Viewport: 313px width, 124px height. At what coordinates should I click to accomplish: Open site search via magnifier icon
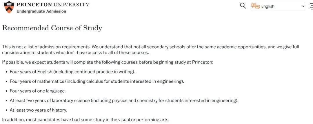click(243, 6)
